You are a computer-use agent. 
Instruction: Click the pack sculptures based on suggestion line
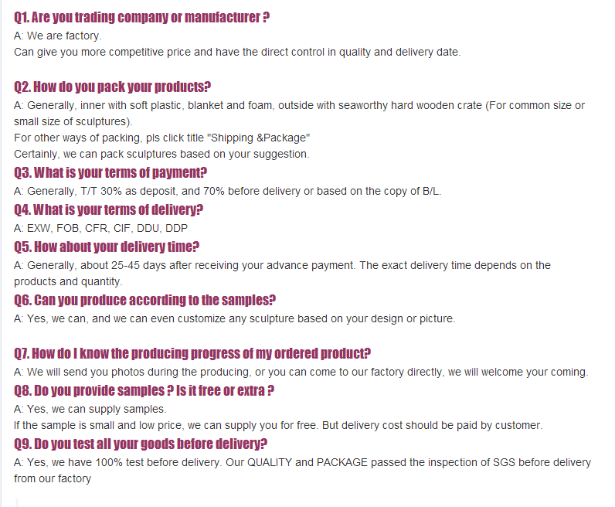tap(161, 154)
